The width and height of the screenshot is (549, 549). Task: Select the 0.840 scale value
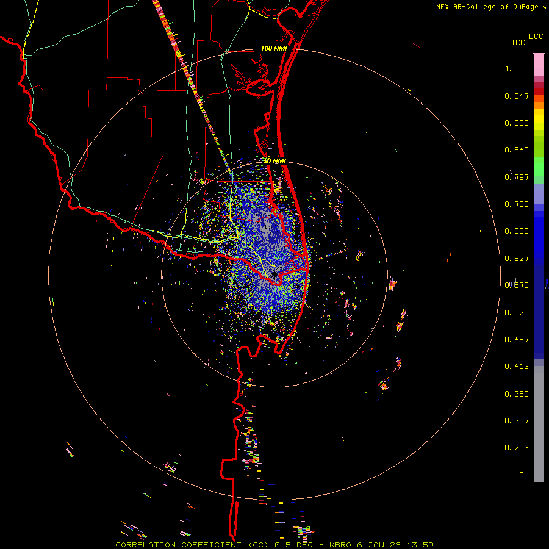(x=517, y=150)
